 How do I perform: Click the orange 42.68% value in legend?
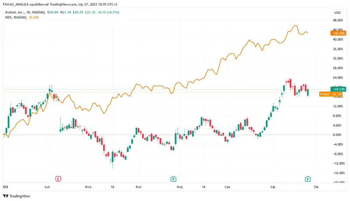click(x=34, y=17)
